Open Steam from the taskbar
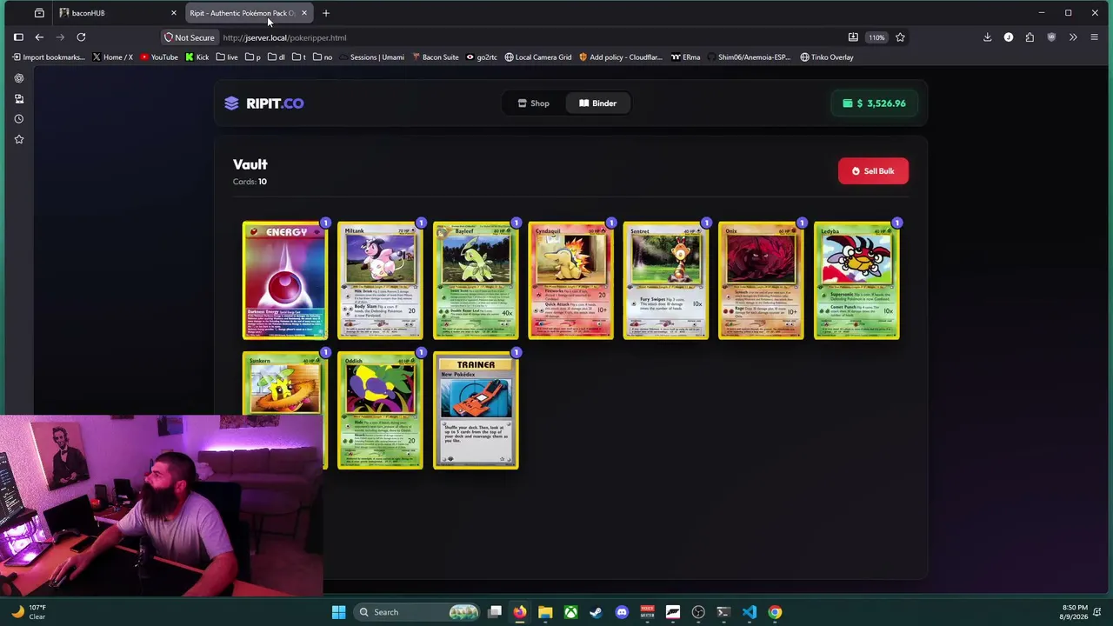The width and height of the screenshot is (1113, 626). click(596, 612)
